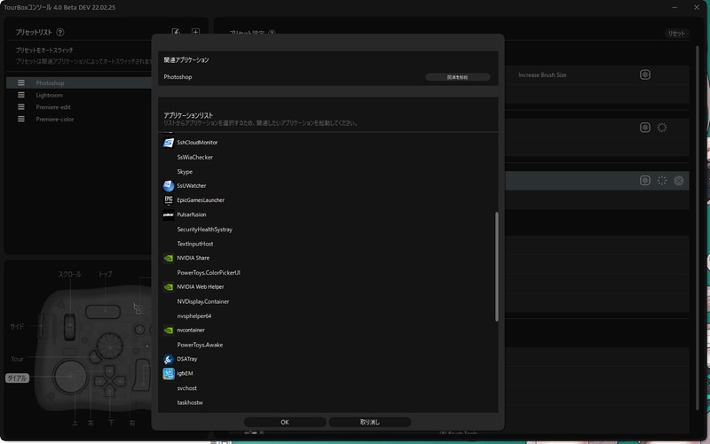This screenshot has height=444, width=710.
Task: Click the Pulsarfusion list entry text
Action: [x=192, y=214]
